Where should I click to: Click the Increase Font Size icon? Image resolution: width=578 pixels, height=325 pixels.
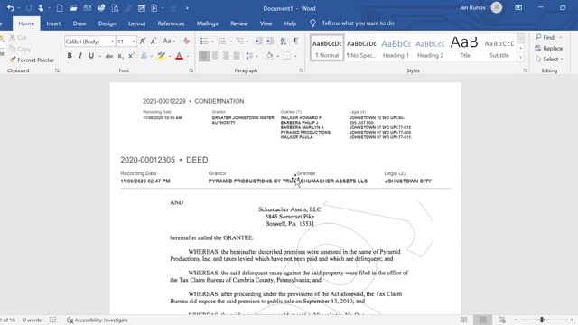coord(143,42)
